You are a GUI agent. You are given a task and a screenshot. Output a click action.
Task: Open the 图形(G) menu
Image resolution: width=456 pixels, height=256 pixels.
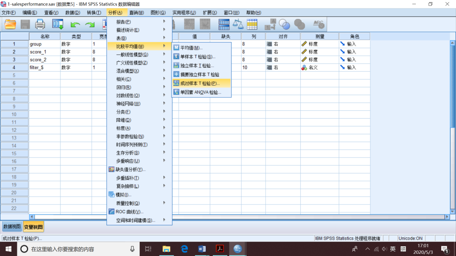[x=158, y=13]
